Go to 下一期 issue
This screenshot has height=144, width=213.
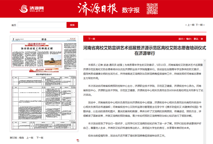pyautogui.click(x=200, y=25)
